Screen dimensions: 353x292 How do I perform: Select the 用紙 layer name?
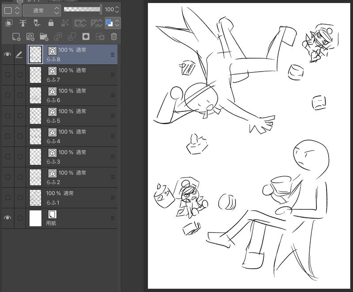(51, 224)
